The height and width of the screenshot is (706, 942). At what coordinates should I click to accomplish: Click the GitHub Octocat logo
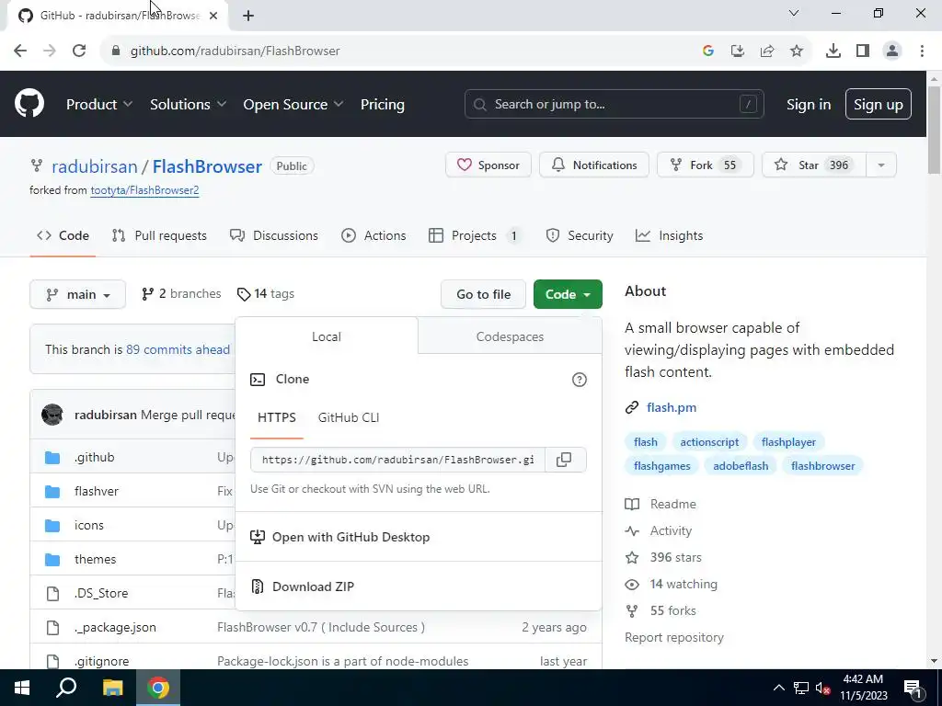point(29,103)
